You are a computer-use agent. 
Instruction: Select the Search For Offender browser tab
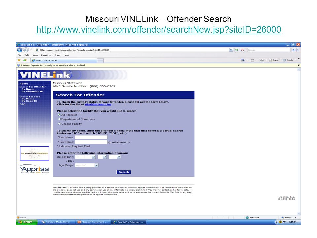pyautogui.click(x=64, y=60)
